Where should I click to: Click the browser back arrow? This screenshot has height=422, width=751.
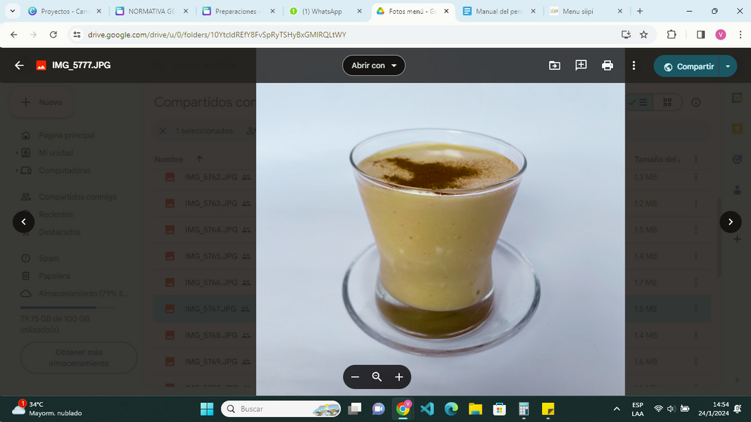tap(14, 34)
